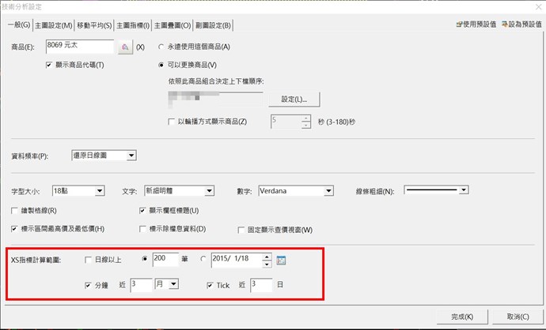Click the 設定(L)... button
The height and width of the screenshot is (330, 546).
(294, 99)
